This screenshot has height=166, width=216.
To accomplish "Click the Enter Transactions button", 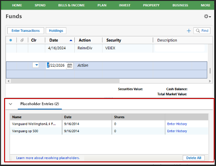I will pyautogui.click(x=26, y=31).
